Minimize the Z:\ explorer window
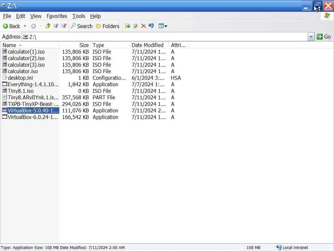This screenshot has height=251, width=334. pyautogui.click(x=306, y=6)
